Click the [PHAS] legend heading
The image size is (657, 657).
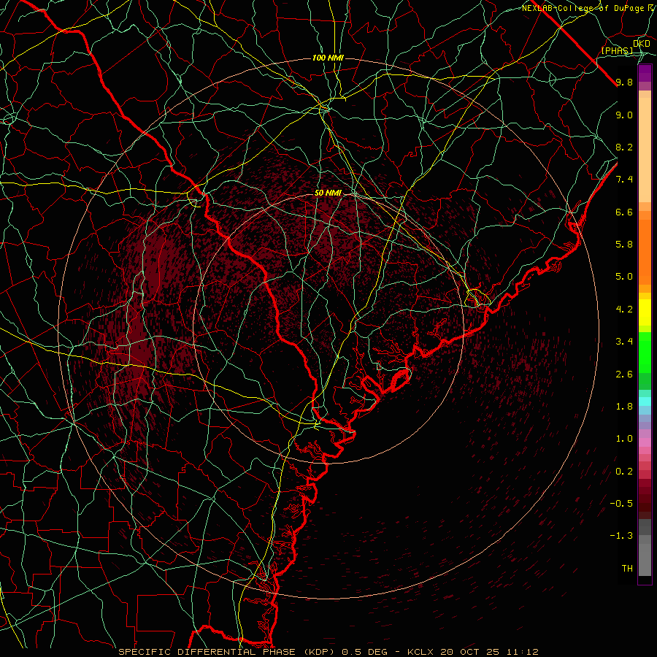[x=618, y=50]
